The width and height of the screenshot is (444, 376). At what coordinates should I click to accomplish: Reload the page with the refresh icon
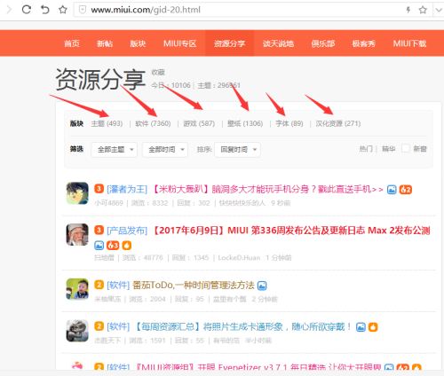pos(27,10)
